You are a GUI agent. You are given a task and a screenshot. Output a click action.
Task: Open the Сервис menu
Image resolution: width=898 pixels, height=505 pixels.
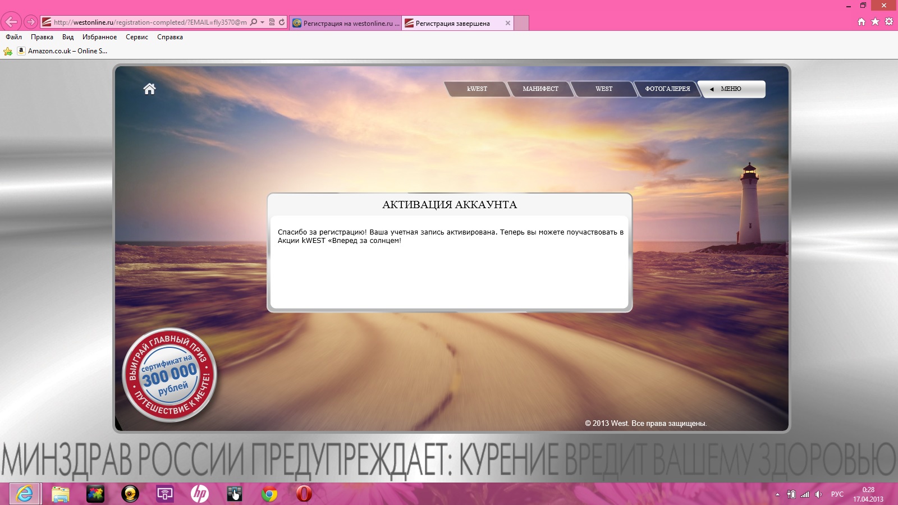coord(137,37)
